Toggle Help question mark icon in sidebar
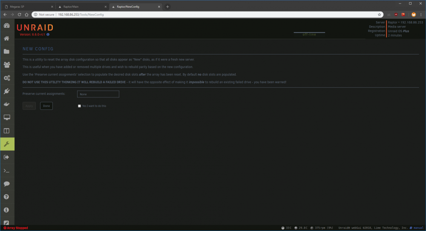Image resolution: width=426 pixels, height=231 pixels. click(x=7, y=197)
